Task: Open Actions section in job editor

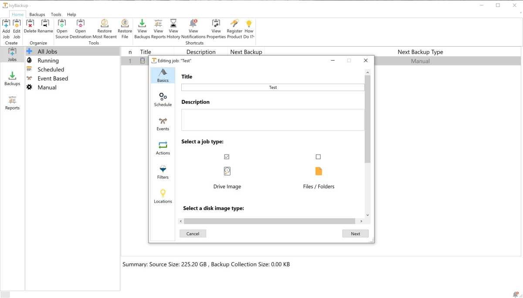Action: pyautogui.click(x=163, y=148)
